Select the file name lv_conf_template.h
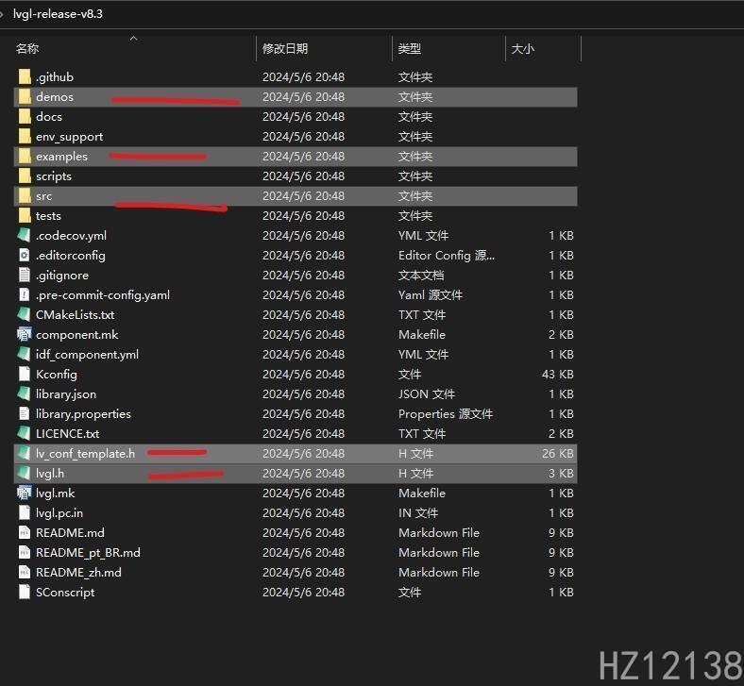This screenshot has height=686, width=744. pyautogui.click(x=85, y=454)
